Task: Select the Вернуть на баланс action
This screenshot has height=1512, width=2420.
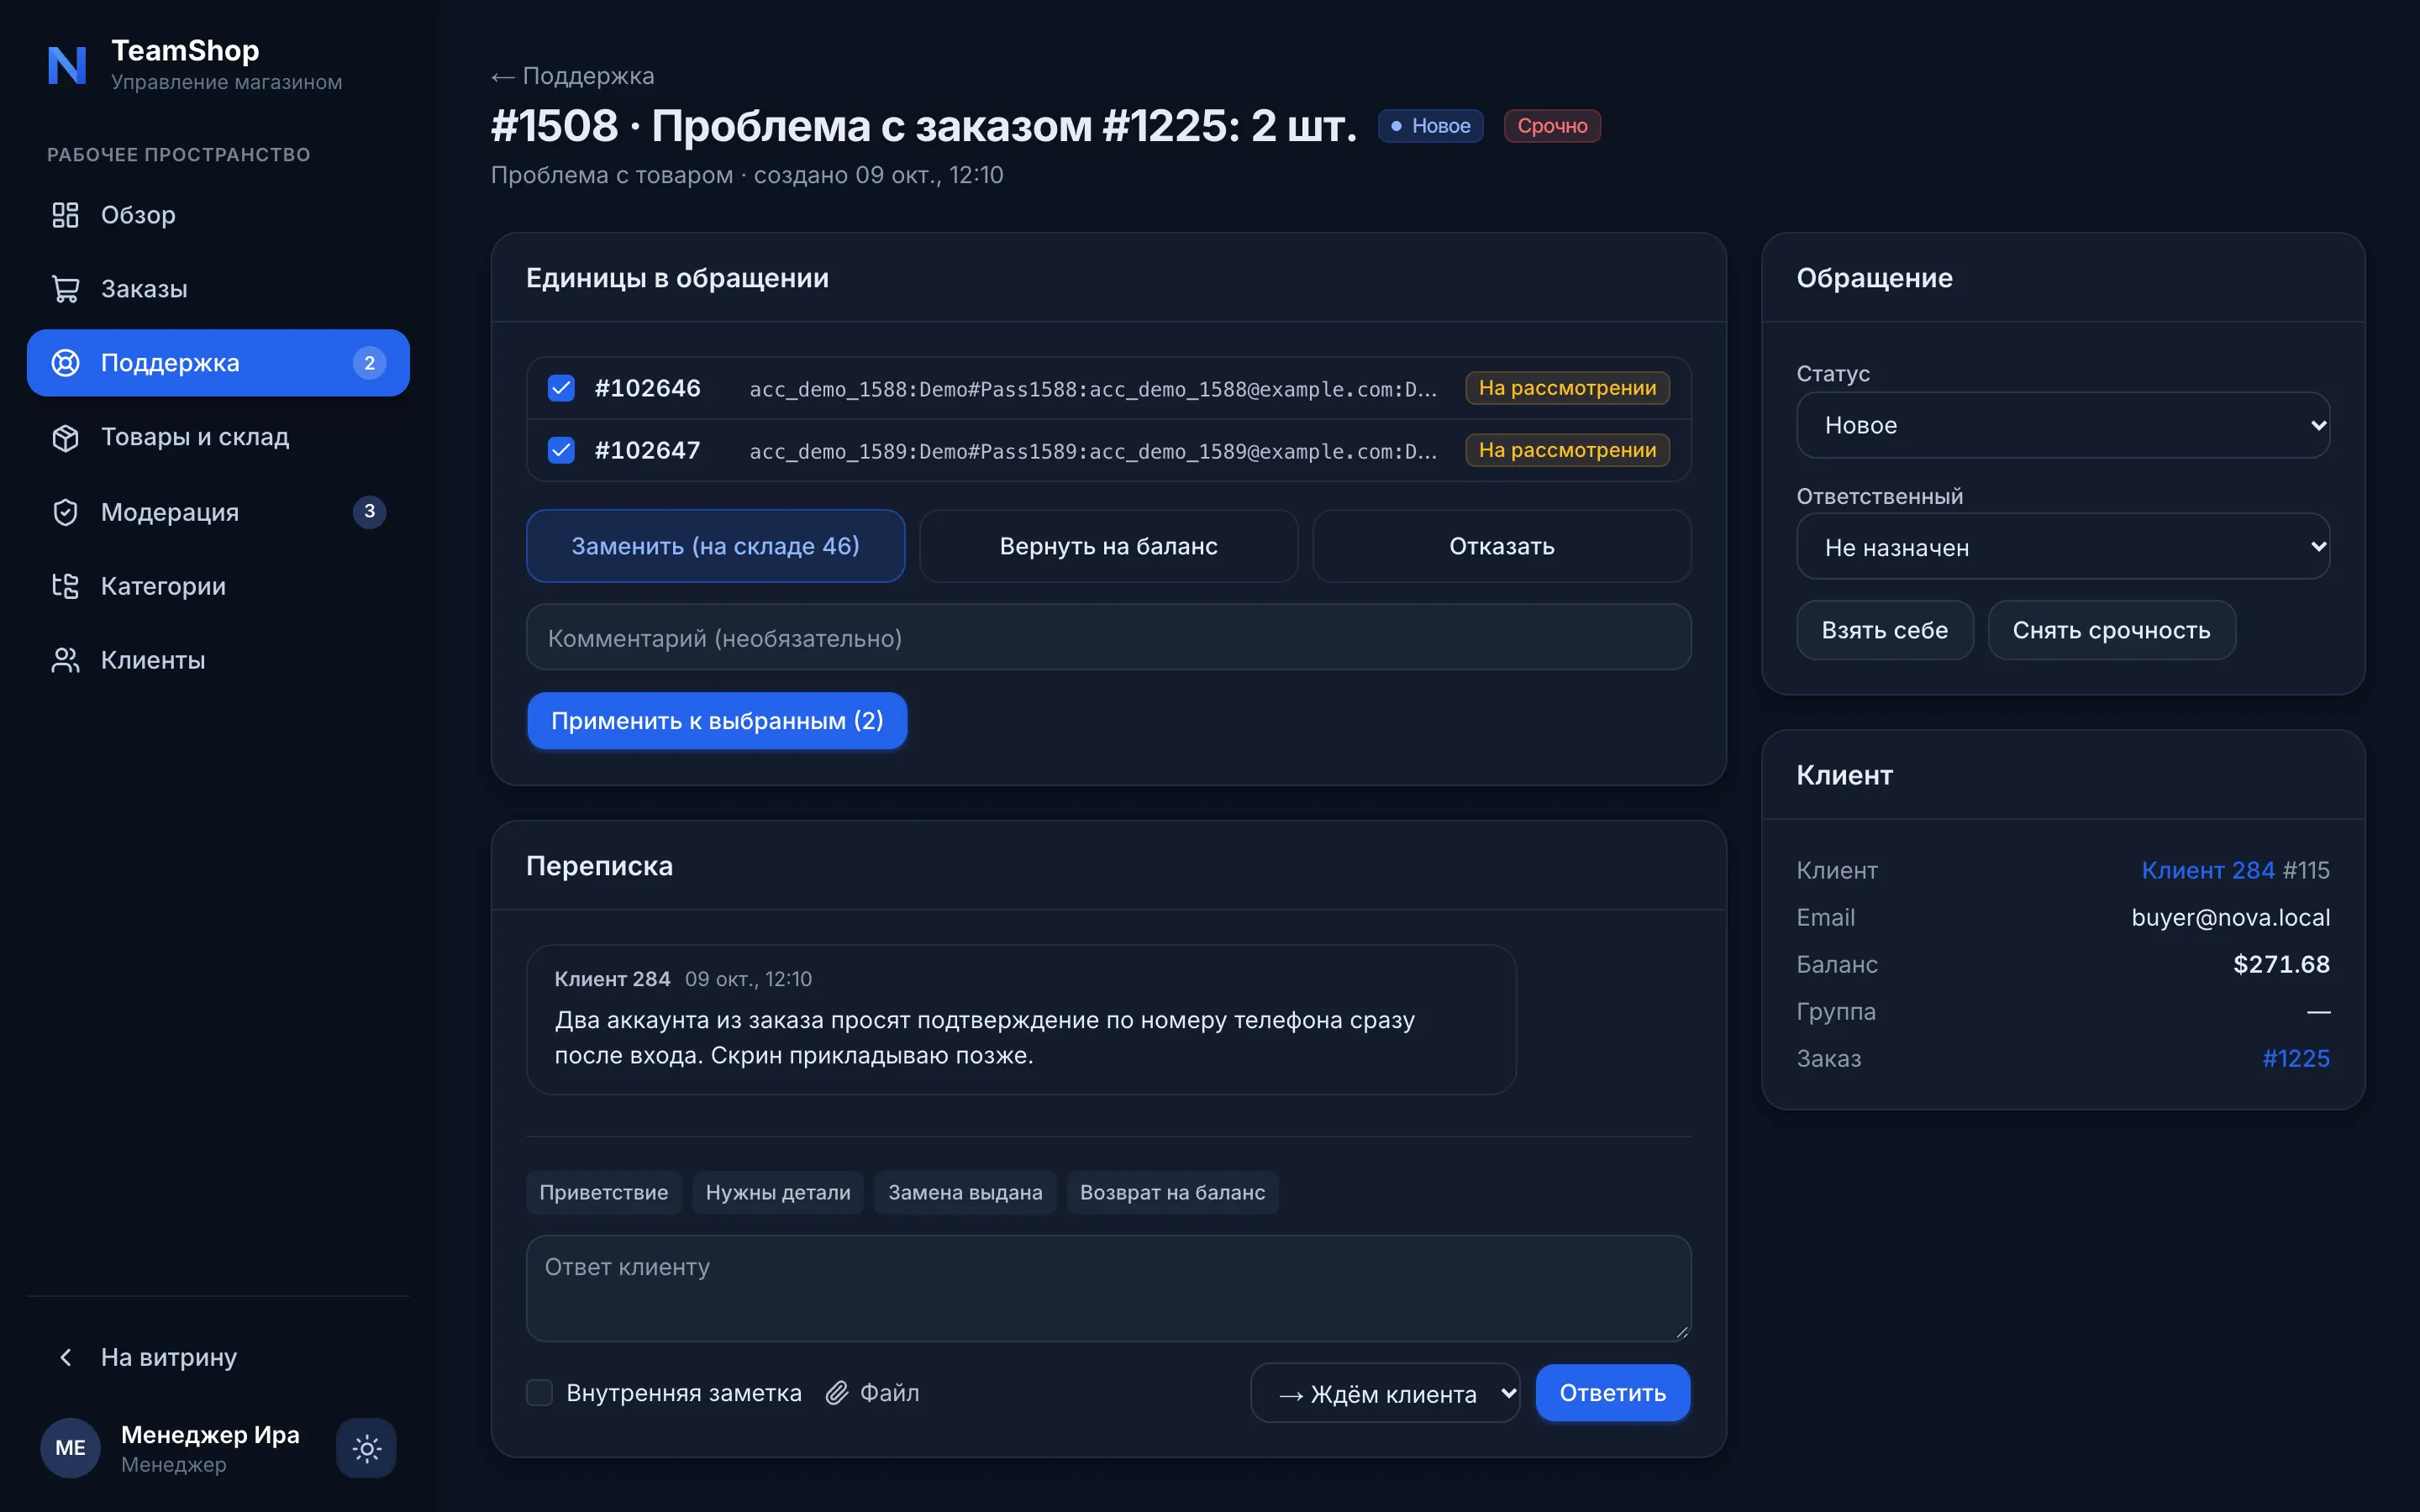Action: coord(1108,546)
